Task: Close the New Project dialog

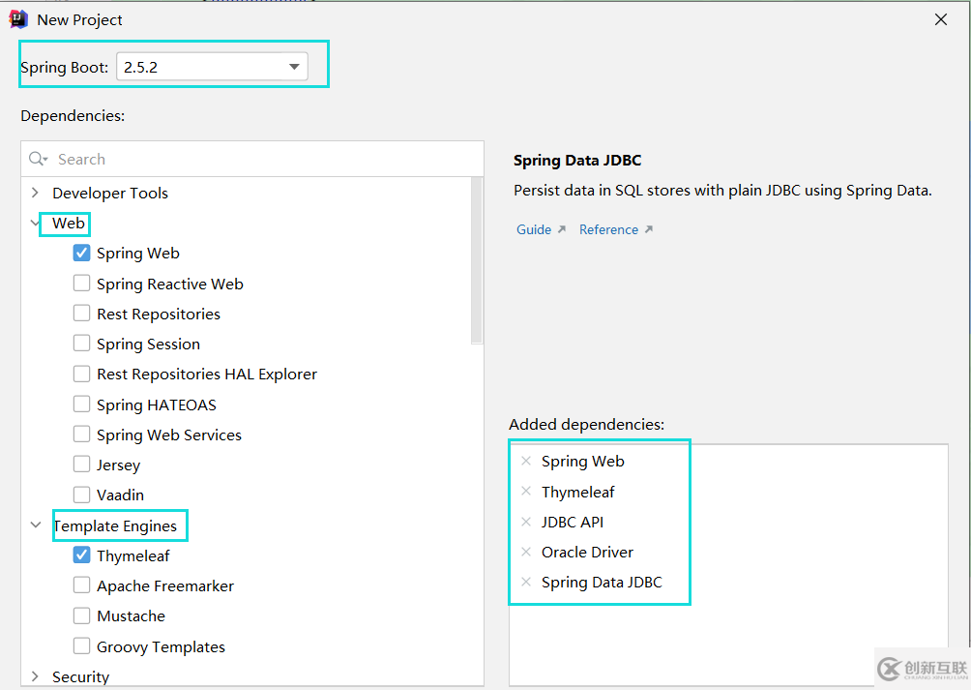Action: coord(941,19)
